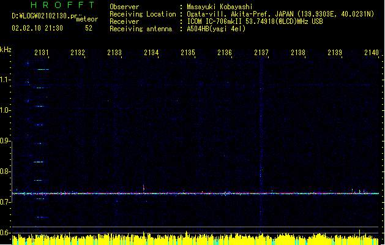Click the HROFFT title text
This screenshot has height=245, width=385.
click(62, 5)
